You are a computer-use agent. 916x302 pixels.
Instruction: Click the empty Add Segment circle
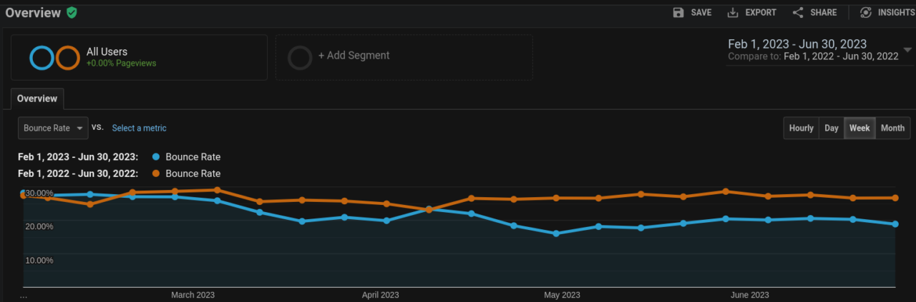(300, 57)
